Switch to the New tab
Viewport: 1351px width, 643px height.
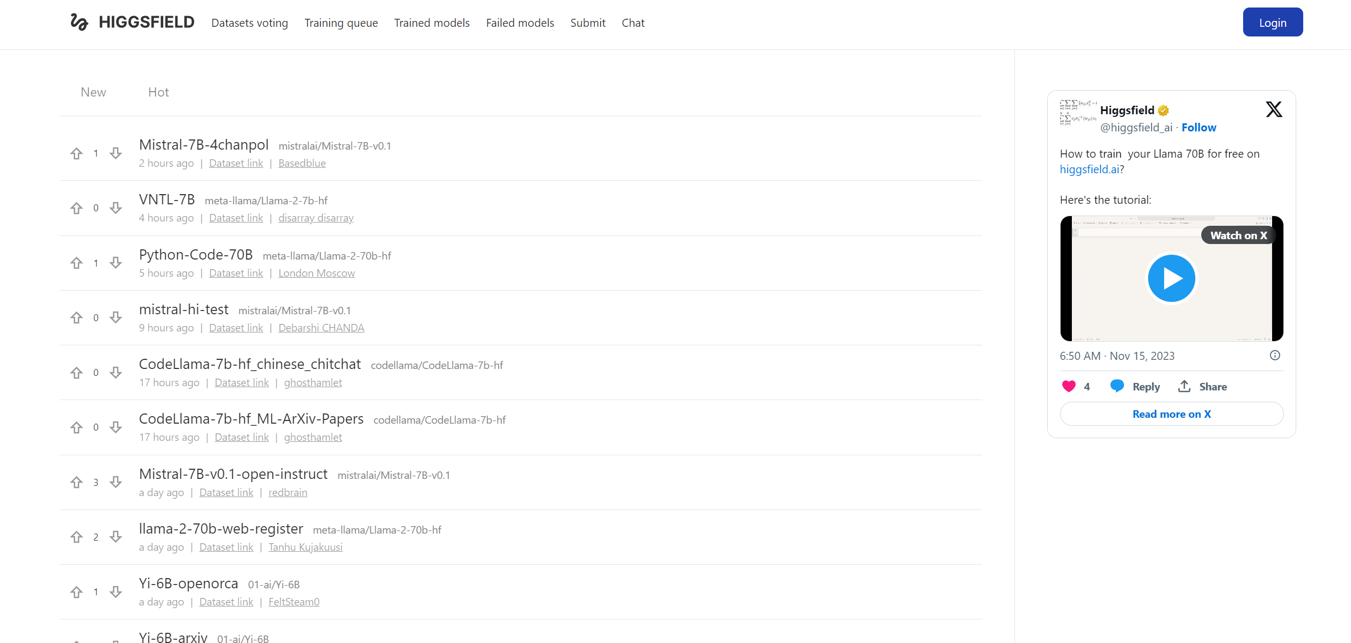pos(93,92)
